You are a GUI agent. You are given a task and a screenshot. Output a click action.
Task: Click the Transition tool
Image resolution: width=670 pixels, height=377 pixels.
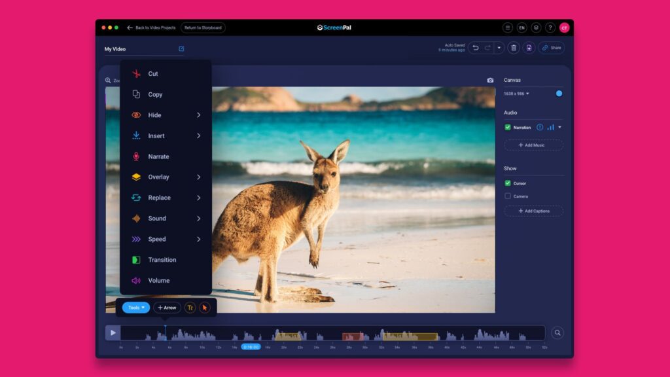pyautogui.click(x=160, y=260)
